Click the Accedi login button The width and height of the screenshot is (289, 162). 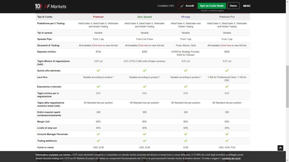coord(187,6)
